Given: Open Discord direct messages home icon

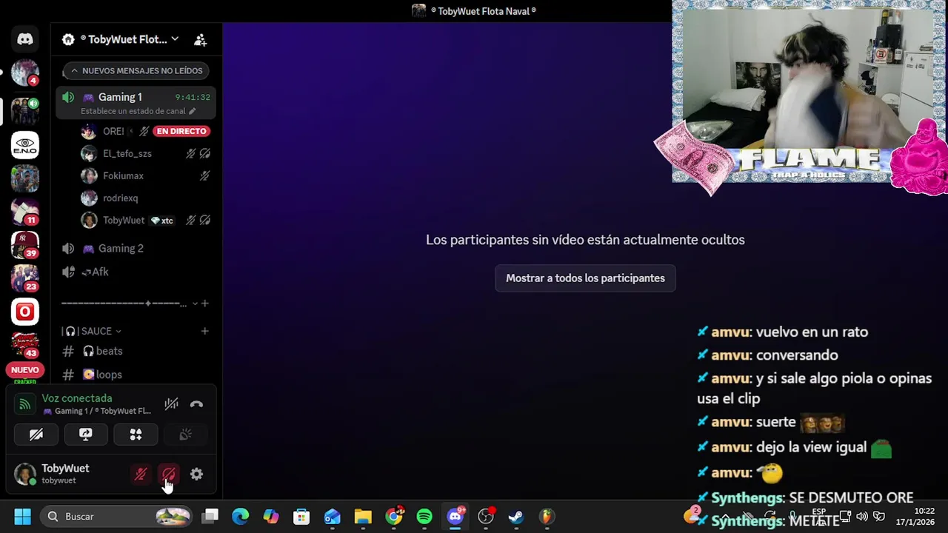Looking at the screenshot, I should click(25, 39).
